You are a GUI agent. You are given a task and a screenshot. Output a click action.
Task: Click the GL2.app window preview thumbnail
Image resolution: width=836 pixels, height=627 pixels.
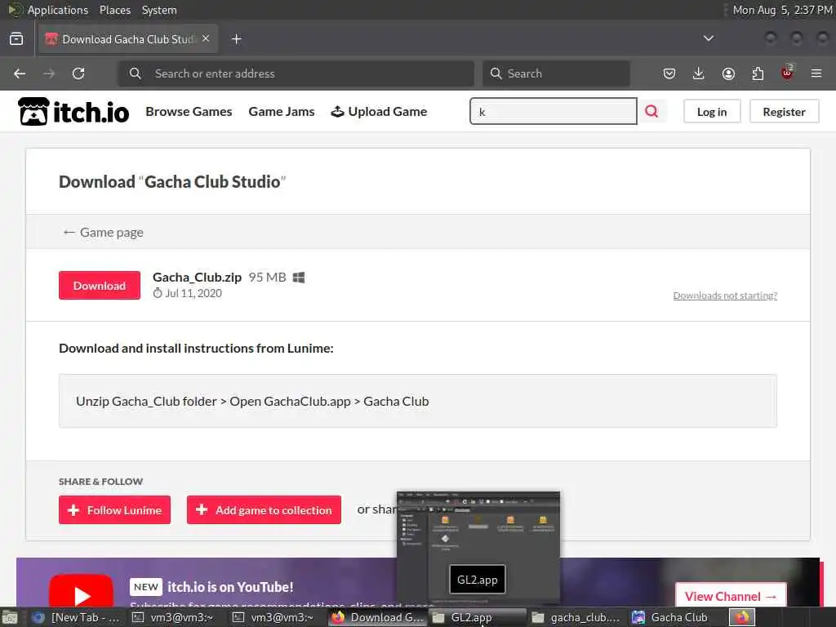pyautogui.click(x=478, y=548)
